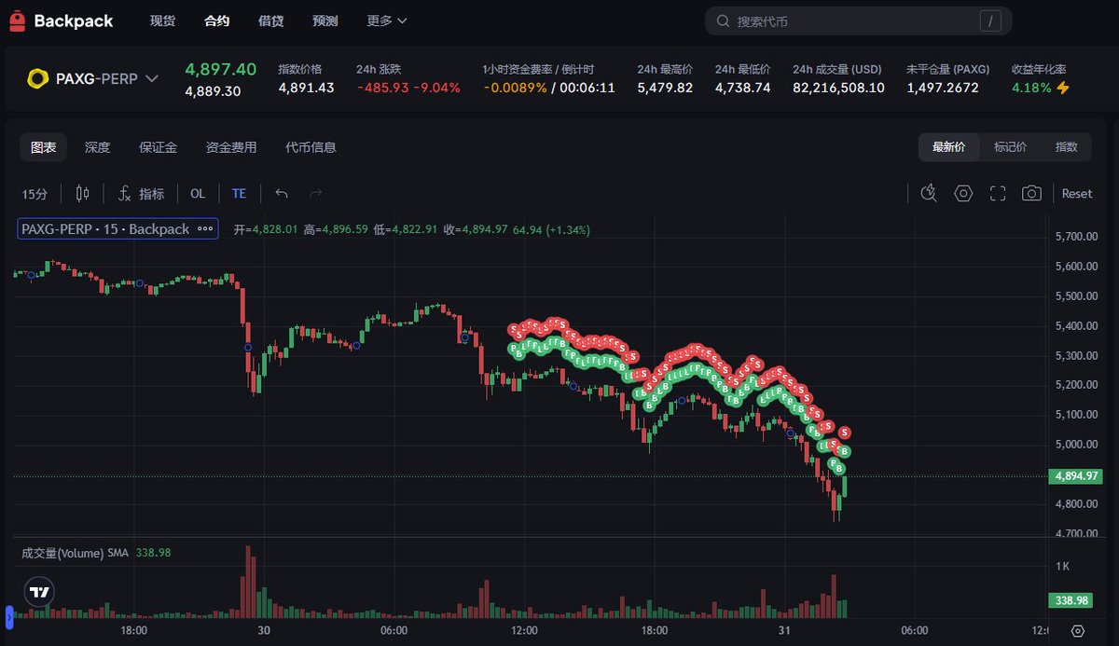Click the 24h volume 82,216,508.10
This screenshot has width=1119, height=646.
pos(838,88)
